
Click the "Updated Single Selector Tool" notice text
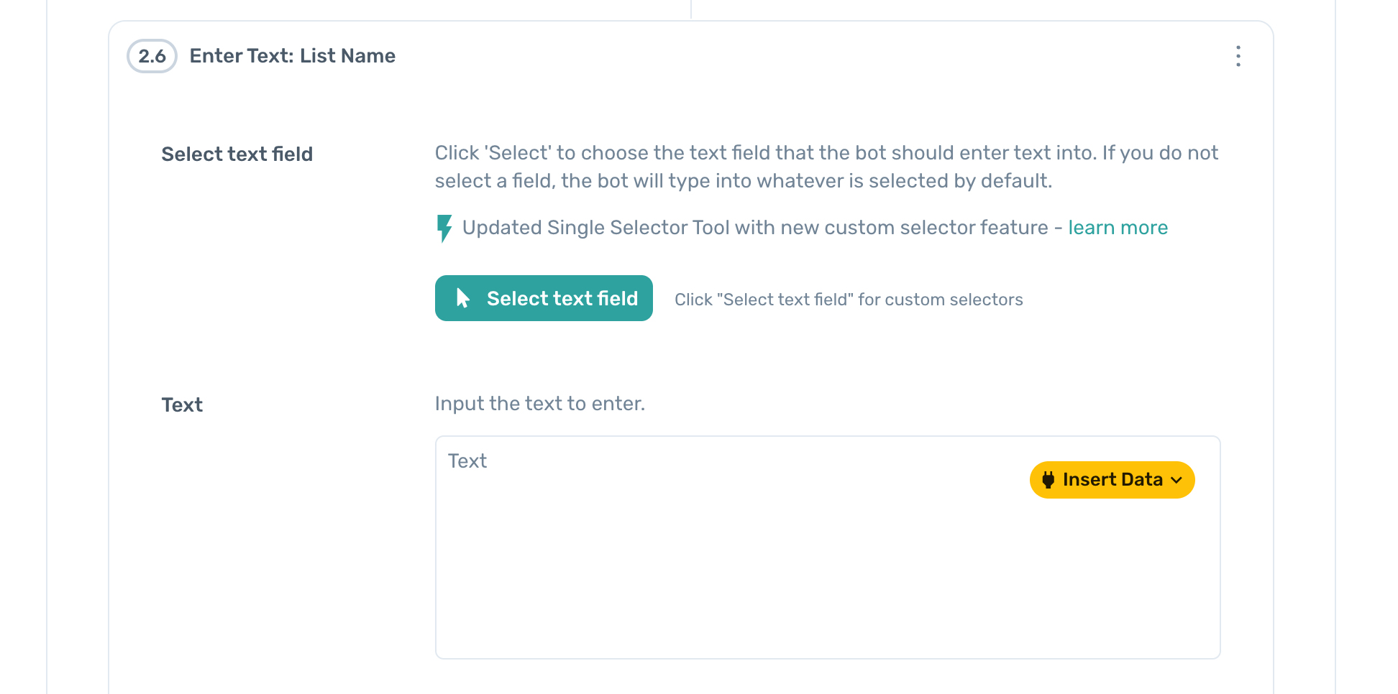click(755, 228)
